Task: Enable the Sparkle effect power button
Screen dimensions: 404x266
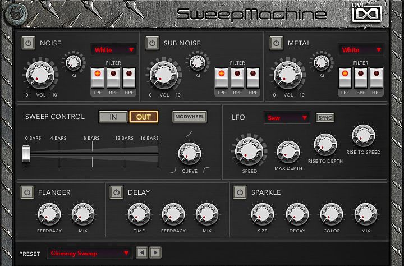Action: (240, 192)
